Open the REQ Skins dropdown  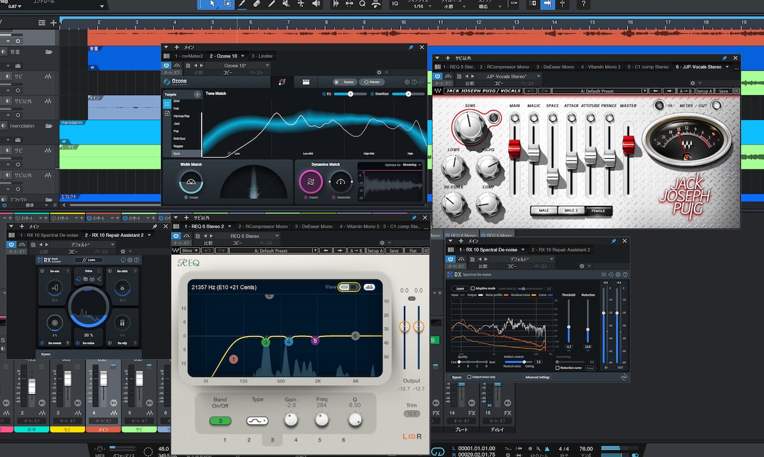coord(190,251)
